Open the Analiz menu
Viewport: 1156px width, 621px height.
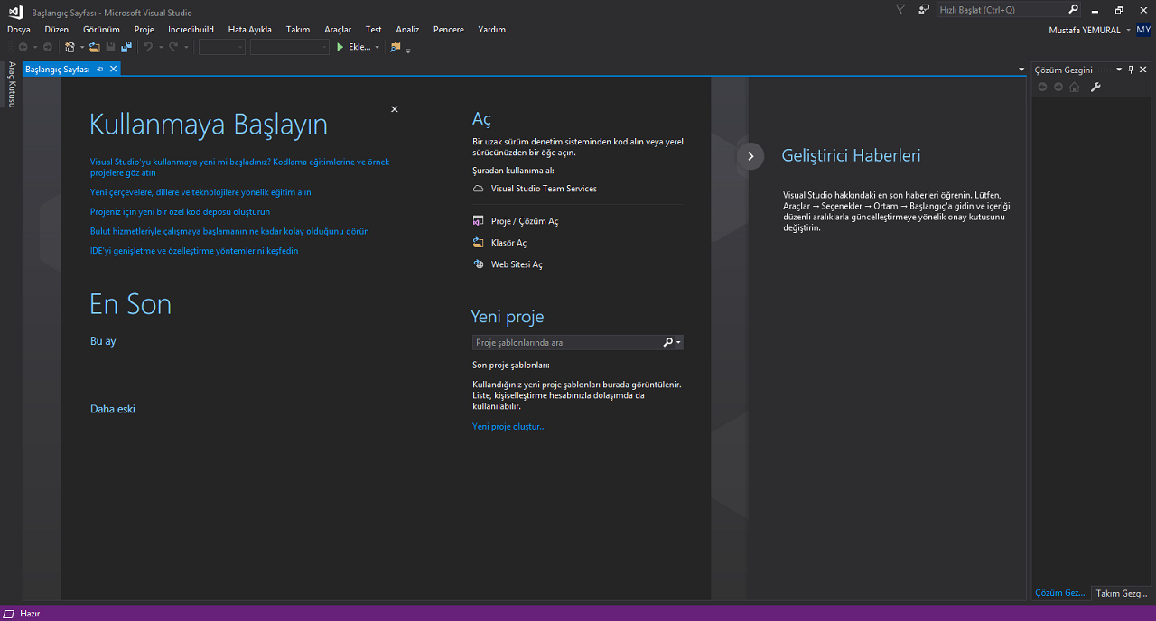407,30
